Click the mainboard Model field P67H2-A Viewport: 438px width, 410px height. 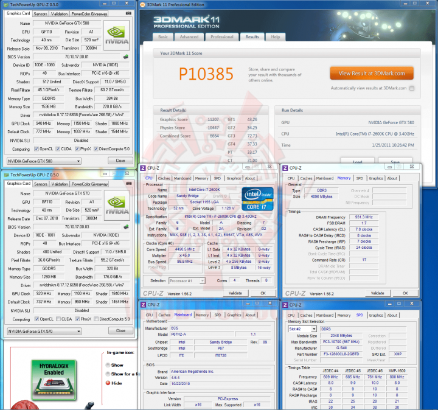coord(202,335)
